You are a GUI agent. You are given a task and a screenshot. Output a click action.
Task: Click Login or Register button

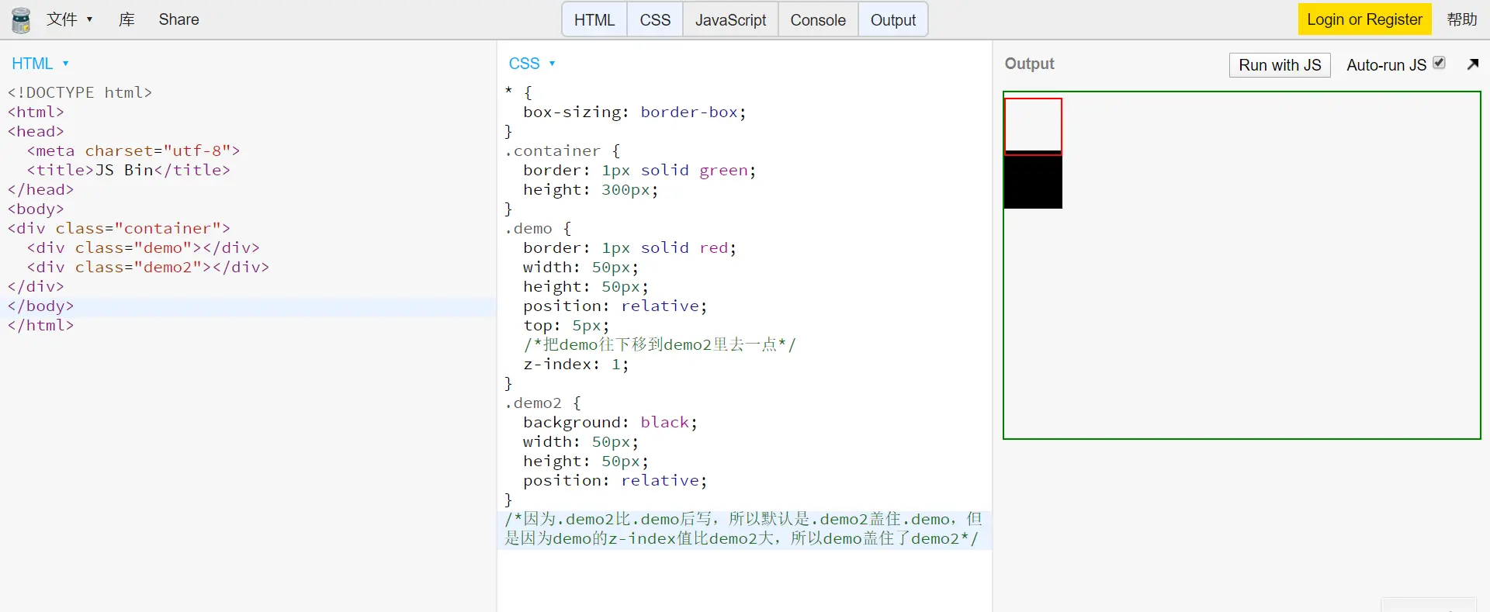(1365, 19)
